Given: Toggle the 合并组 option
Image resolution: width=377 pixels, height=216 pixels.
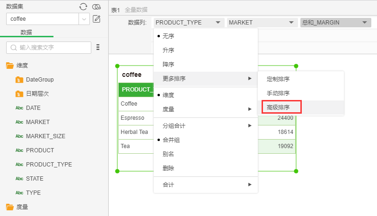Looking at the screenshot, I should click(171, 140).
